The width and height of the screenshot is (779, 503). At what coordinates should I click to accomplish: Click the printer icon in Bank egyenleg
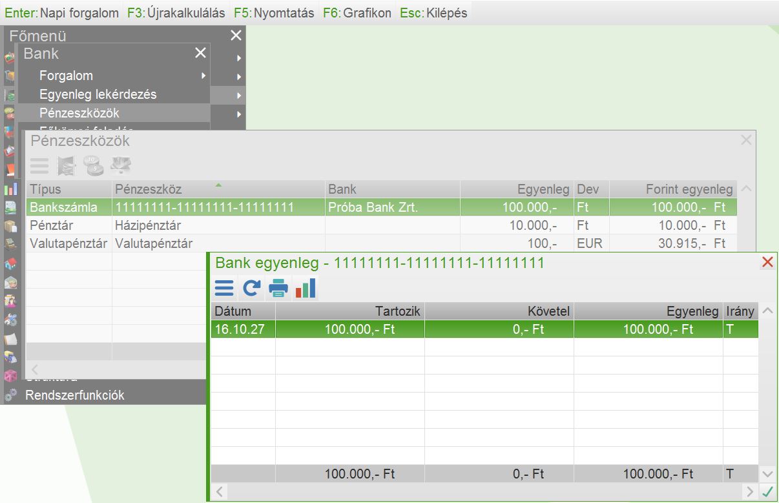[x=278, y=288]
